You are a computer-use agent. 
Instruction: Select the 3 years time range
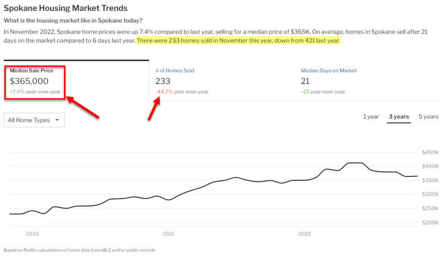tap(398, 117)
